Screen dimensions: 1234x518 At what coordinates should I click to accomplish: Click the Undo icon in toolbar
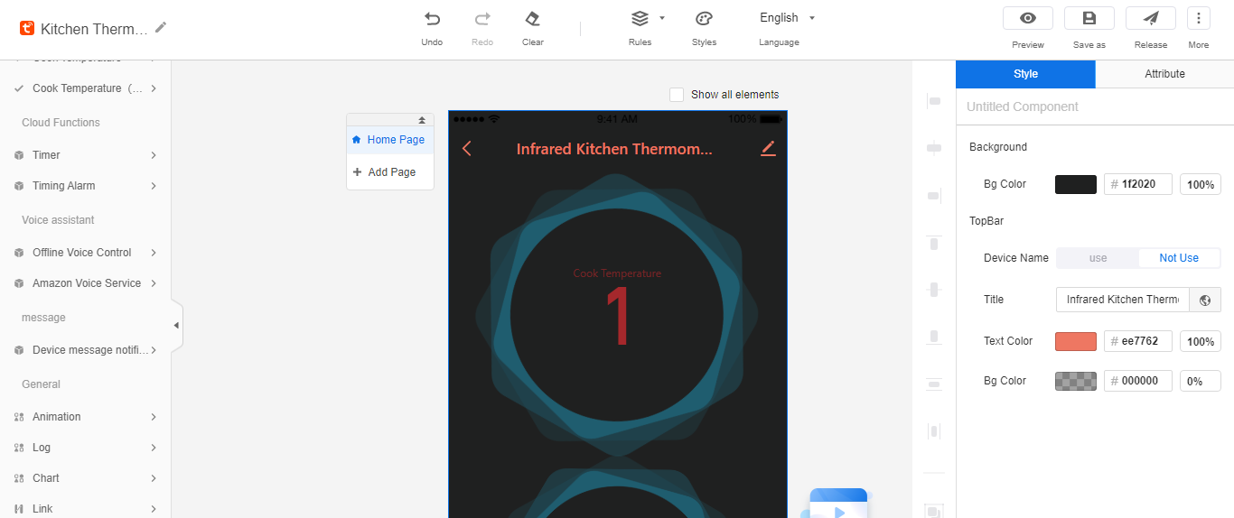(432, 19)
